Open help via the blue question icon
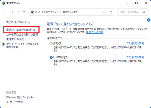The width and height of the screenshot is (151, 108). [149, 20]
